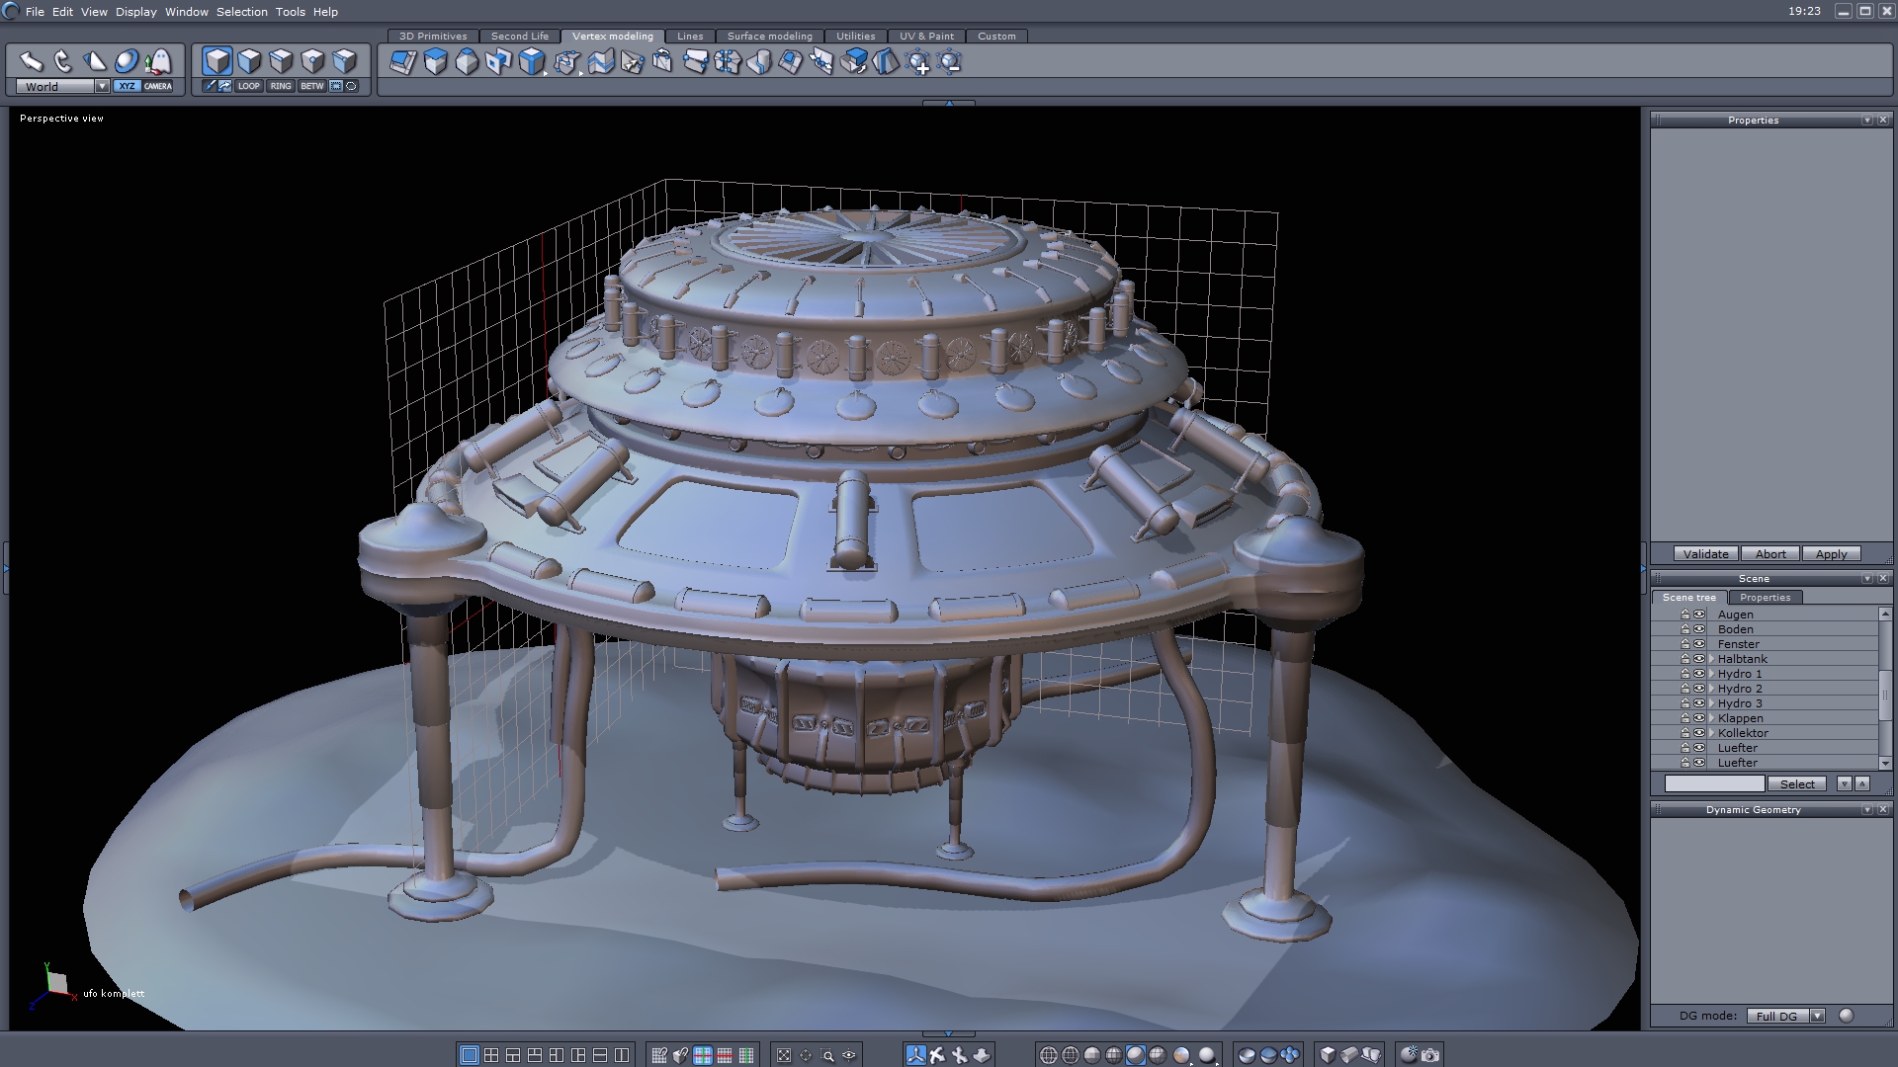Click the eye look-at icon in bottom bar
This screenshot has width=1898, height=1067.
849,1055
